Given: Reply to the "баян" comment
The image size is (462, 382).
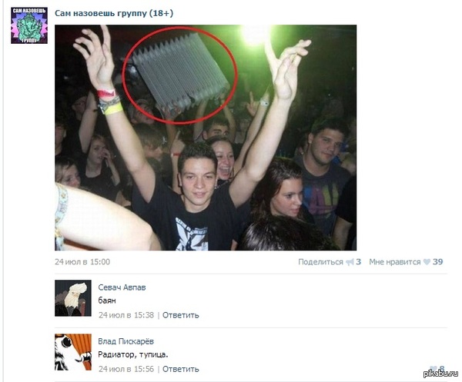Looking at the screenshot, I should [x=181, y=315].
